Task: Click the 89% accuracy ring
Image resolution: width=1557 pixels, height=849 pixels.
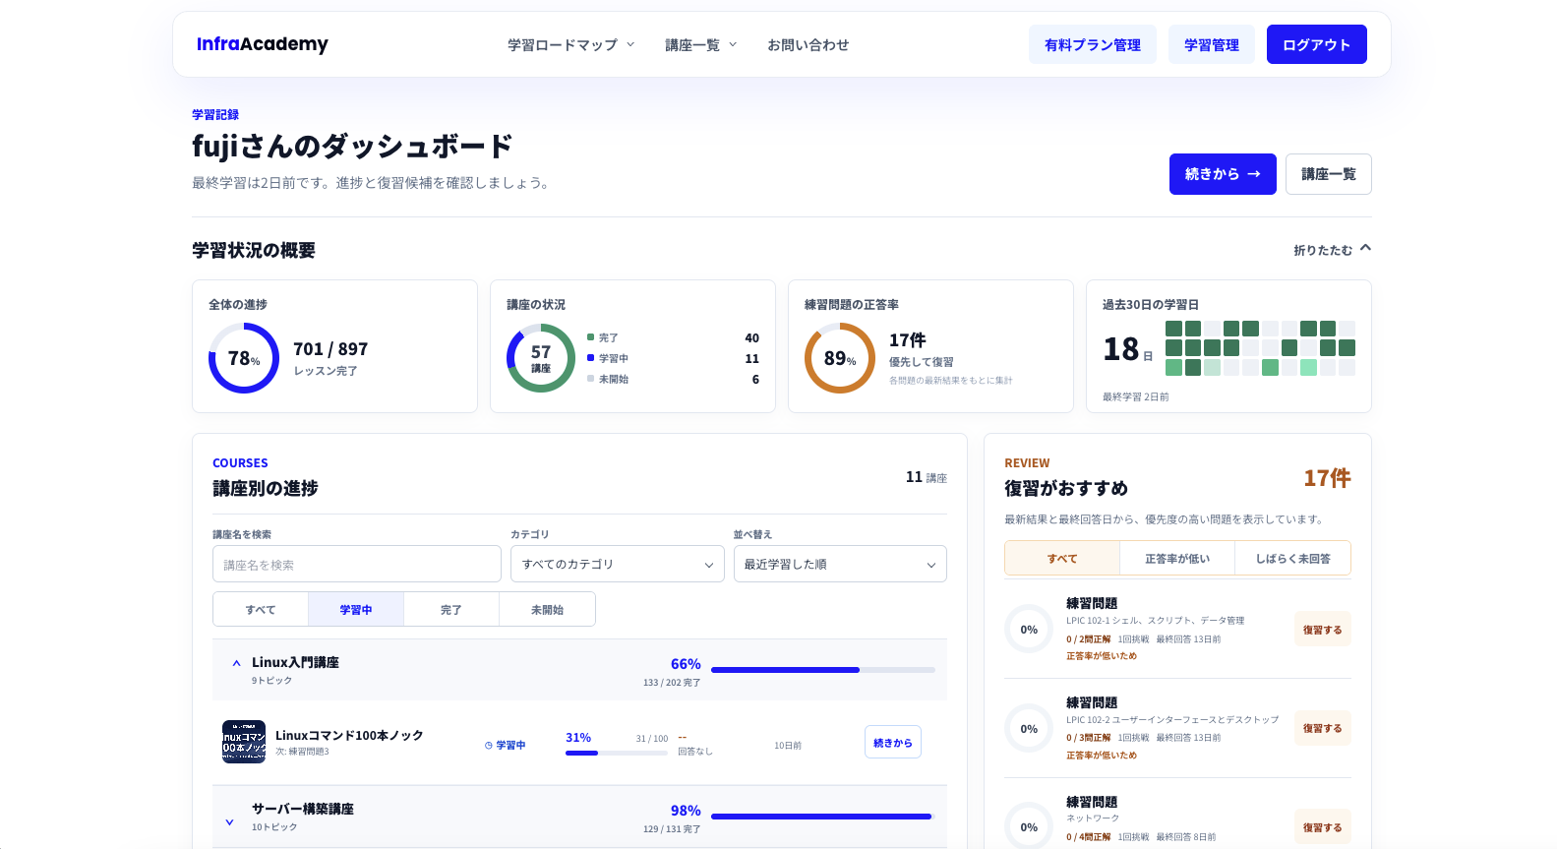Action: tap(840, 358)
